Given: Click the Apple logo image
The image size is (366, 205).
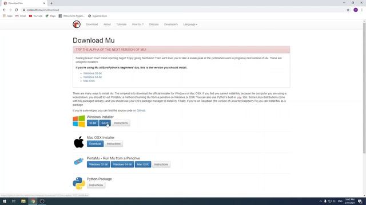Looking at the screenshot, I should (79, 142).
